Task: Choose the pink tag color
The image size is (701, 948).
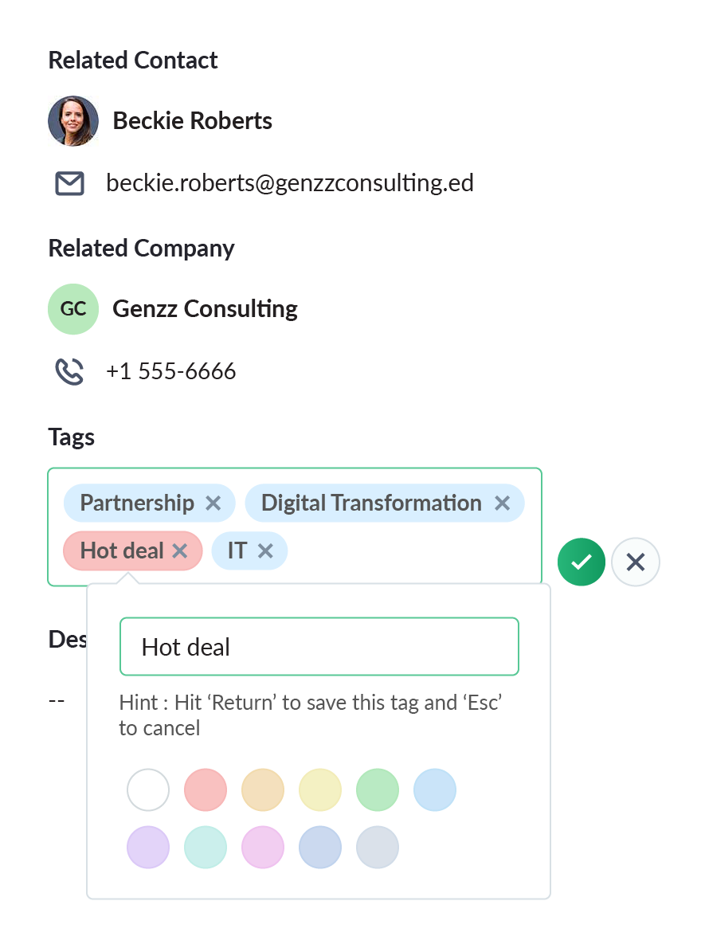Action: click(x=263, y=847)
